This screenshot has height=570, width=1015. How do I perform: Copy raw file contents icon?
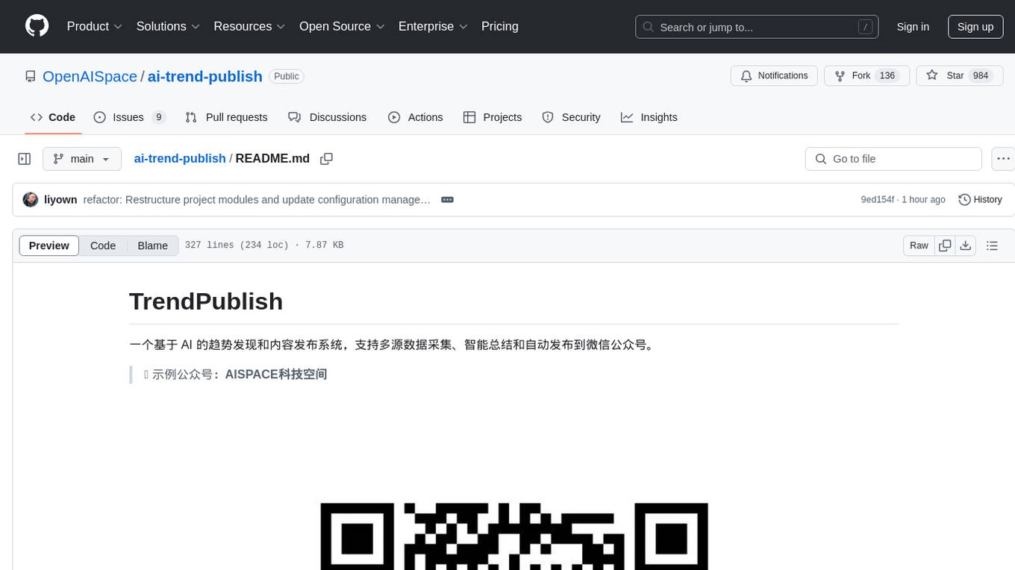click(x=945, y=245)
